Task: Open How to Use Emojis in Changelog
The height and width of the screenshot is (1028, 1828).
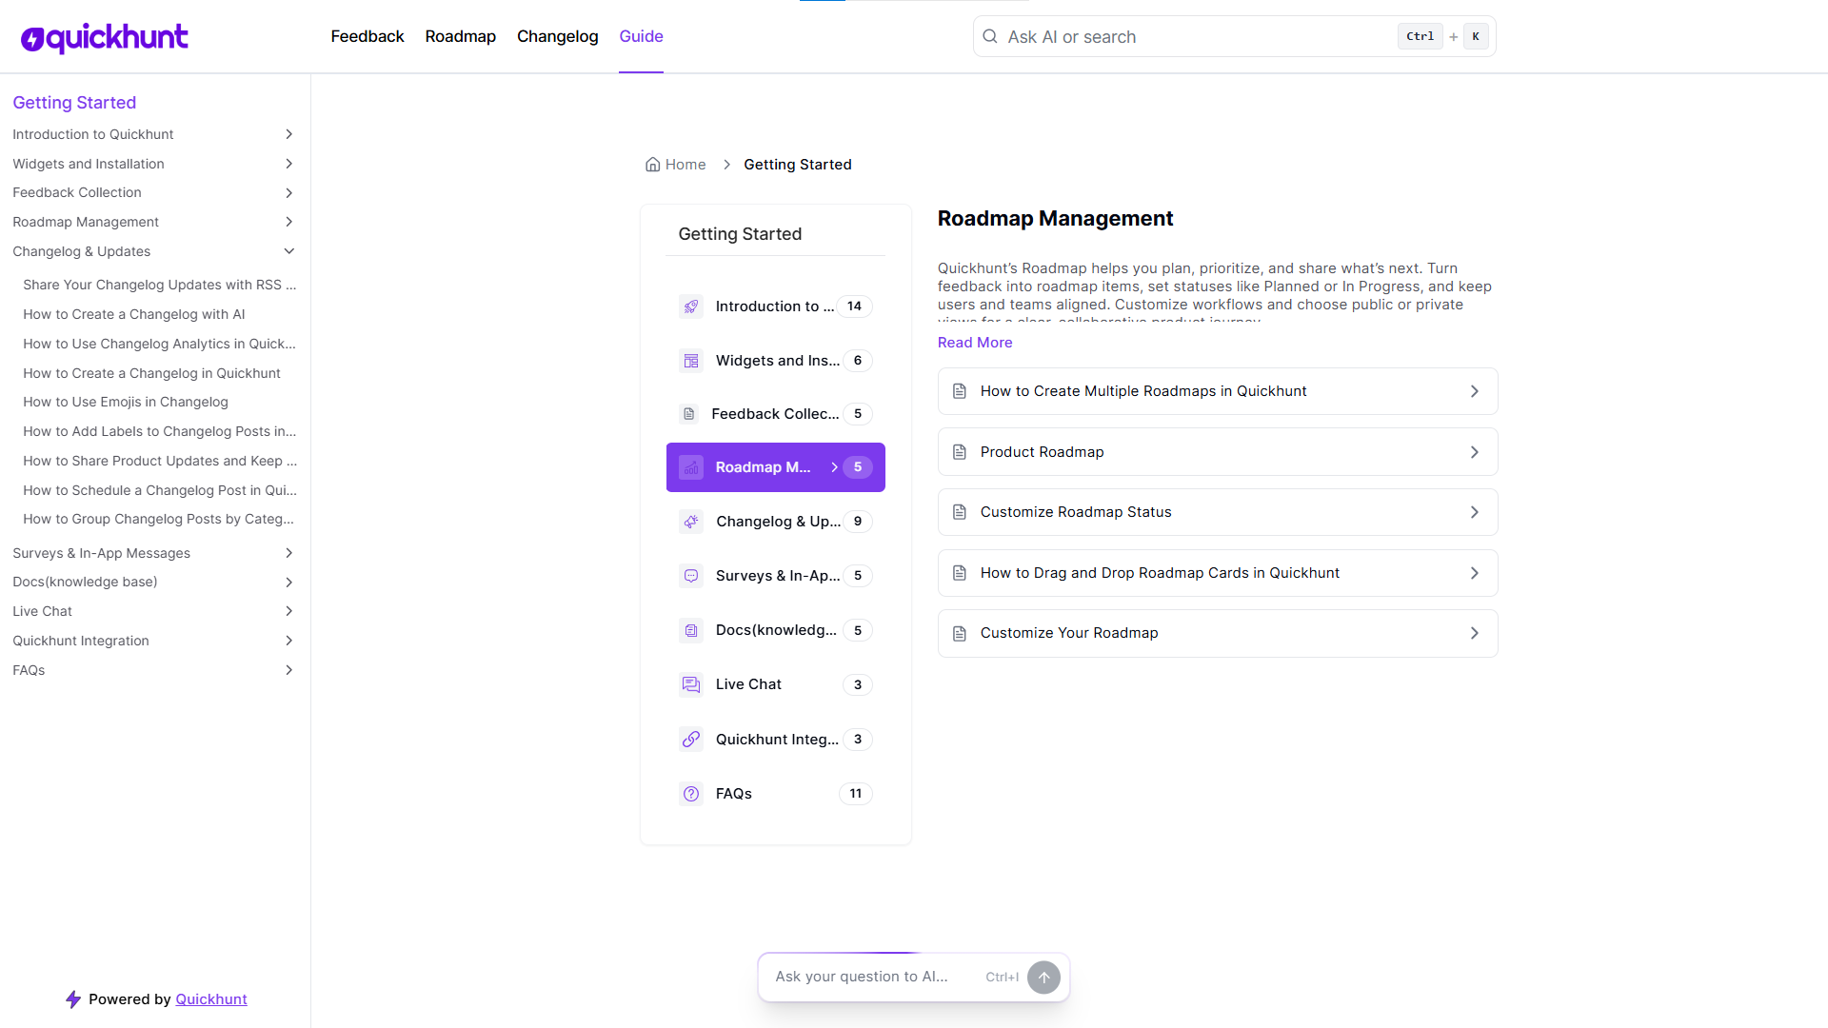Action: (126, 402)
